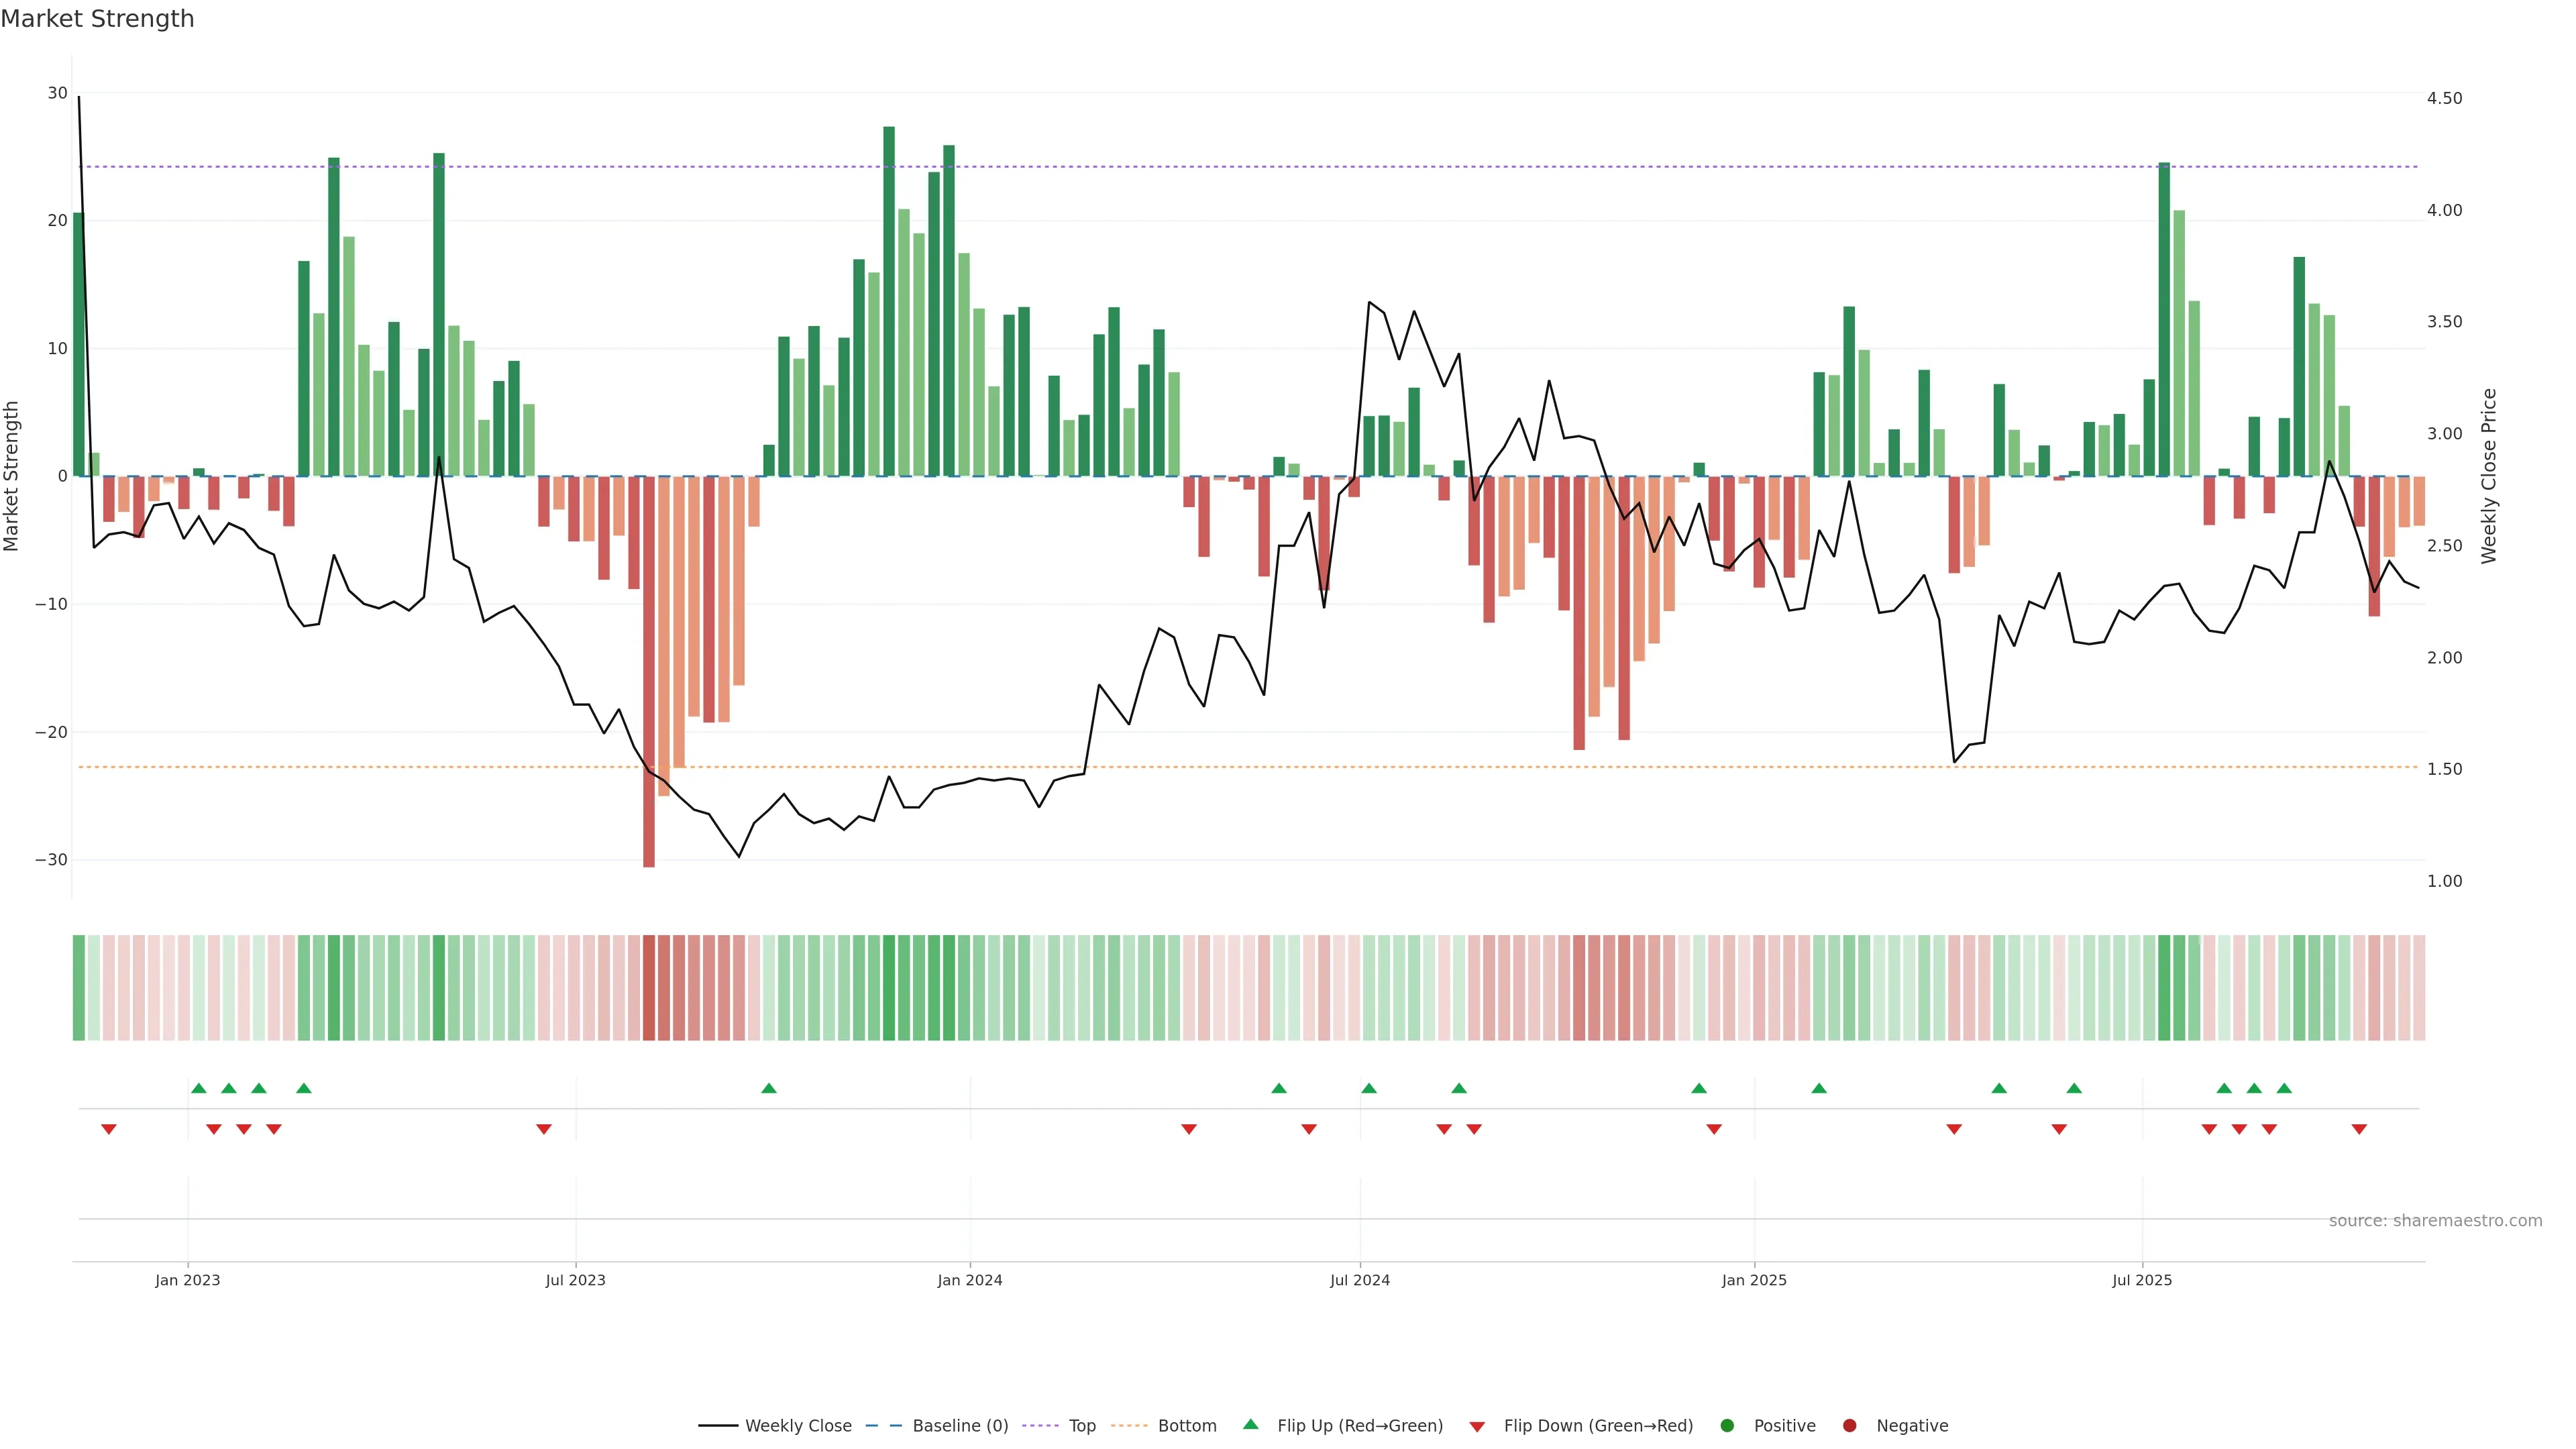Click the Jul 2023 x-axis label

point(575,1280)
